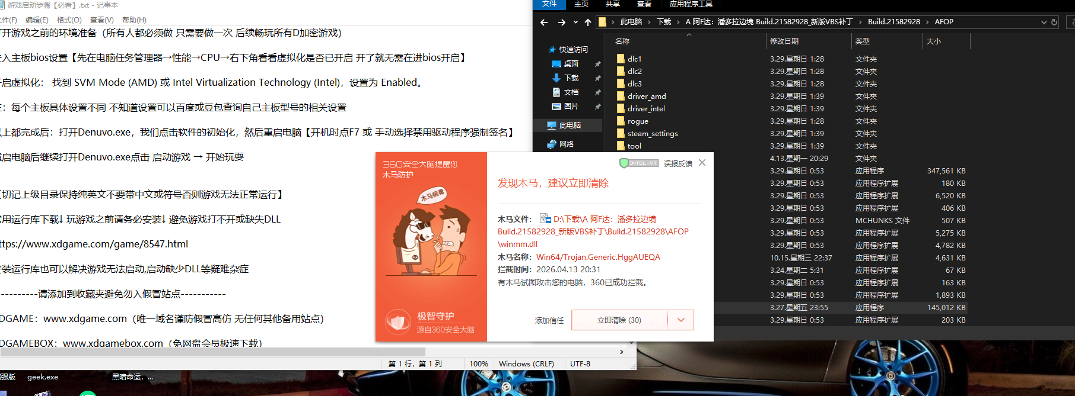Click the 图片 pictures icon in sidebar
Viewport: 1075px width, 396px height.
tap(556, 107)
